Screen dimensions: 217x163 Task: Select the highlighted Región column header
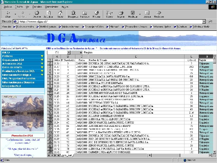click(x=206, y=56)
